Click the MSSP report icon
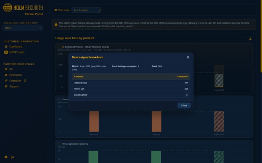This screenshot has width=262, height=163. [6, 52]
